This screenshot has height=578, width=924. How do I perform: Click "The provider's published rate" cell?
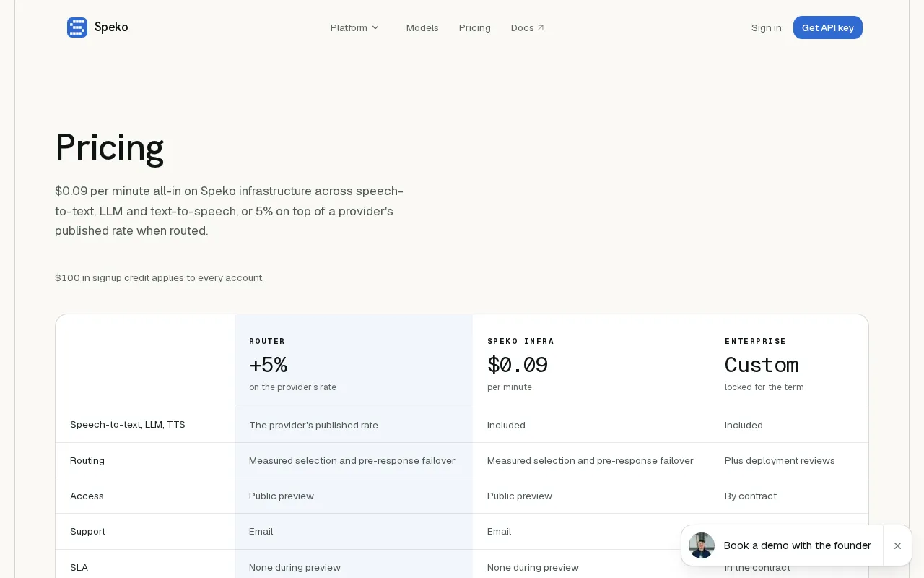point(313,425)
